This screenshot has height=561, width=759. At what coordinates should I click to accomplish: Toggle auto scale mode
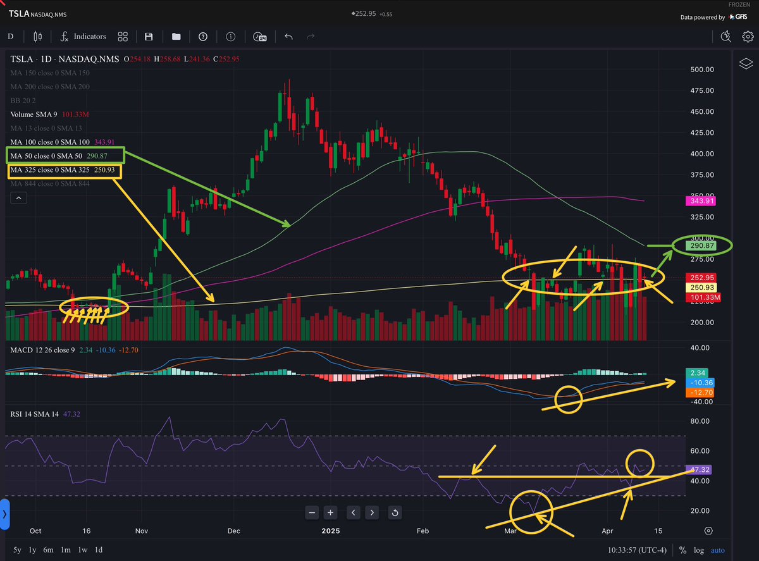pyautogui.click(x=718, y=550)
